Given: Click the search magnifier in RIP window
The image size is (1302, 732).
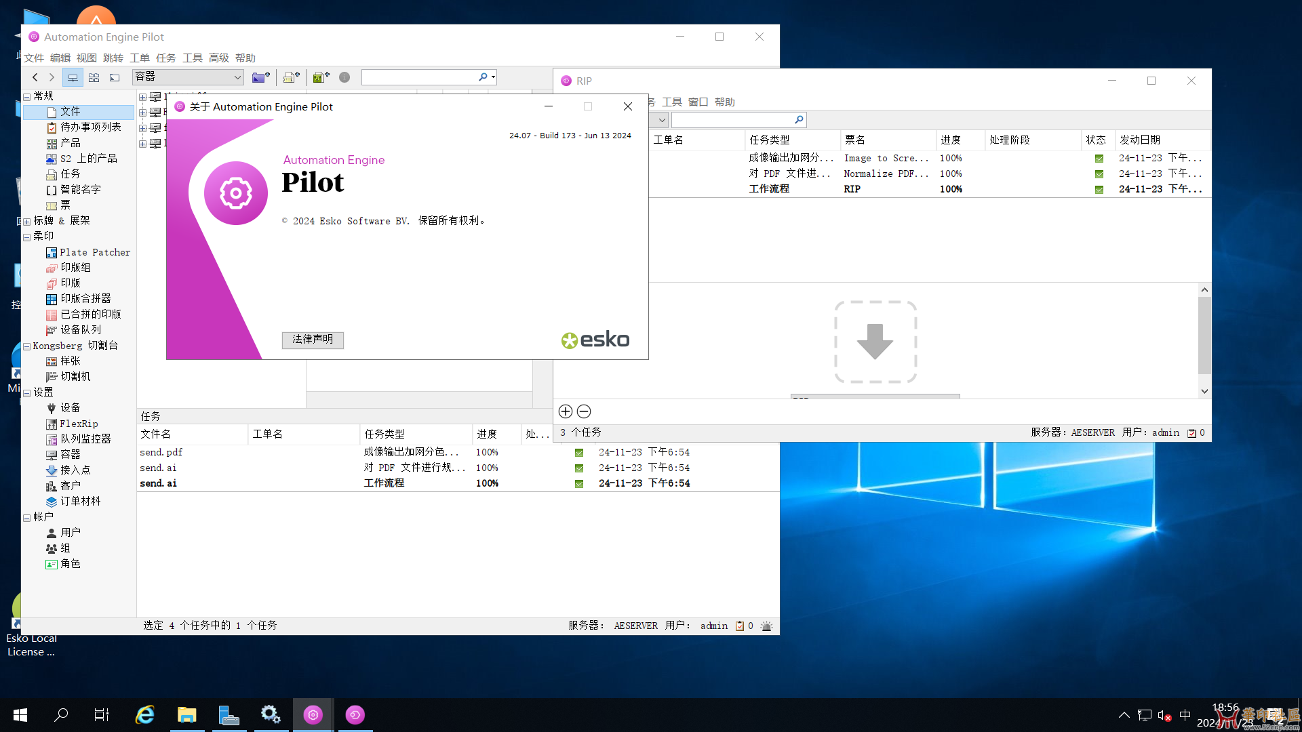Looking at the screenshot, I should click(799, 120).
